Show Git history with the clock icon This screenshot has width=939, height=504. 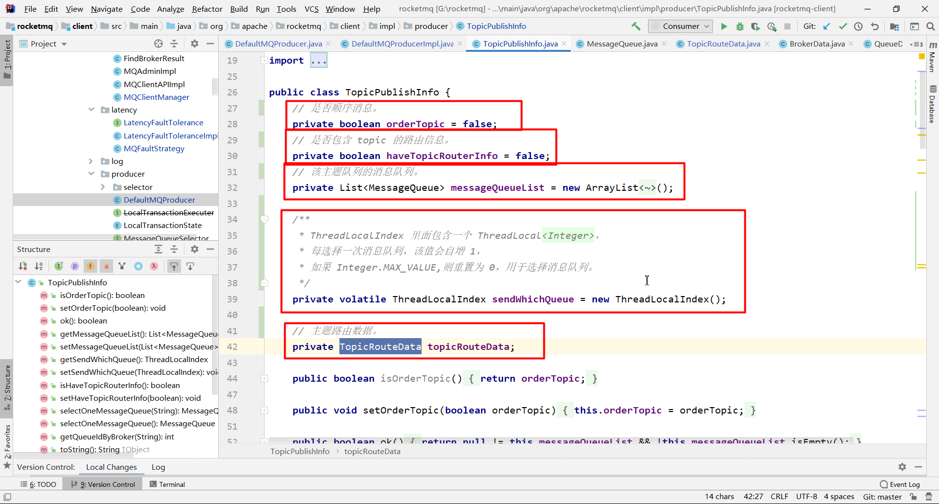coord(858,26)
